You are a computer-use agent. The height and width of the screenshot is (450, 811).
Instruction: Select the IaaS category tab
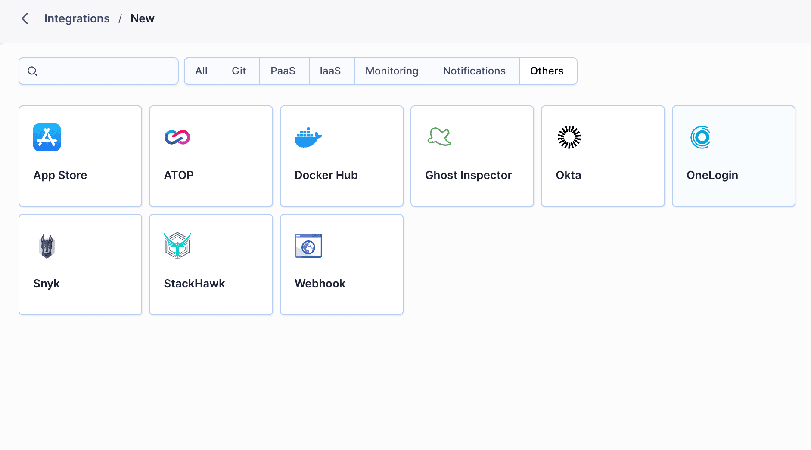330,71
